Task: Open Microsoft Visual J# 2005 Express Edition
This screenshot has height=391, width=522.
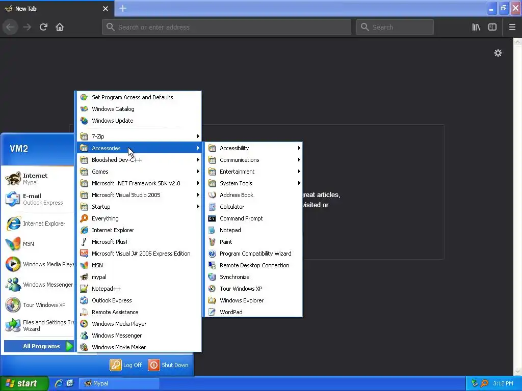Action: [139, 254]
